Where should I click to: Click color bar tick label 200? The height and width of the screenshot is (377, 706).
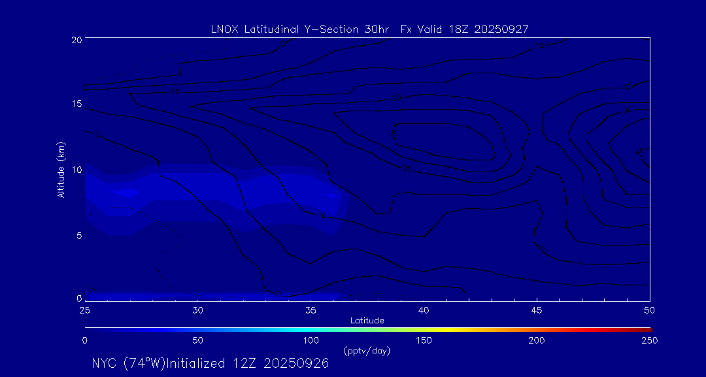pos(537,340)
